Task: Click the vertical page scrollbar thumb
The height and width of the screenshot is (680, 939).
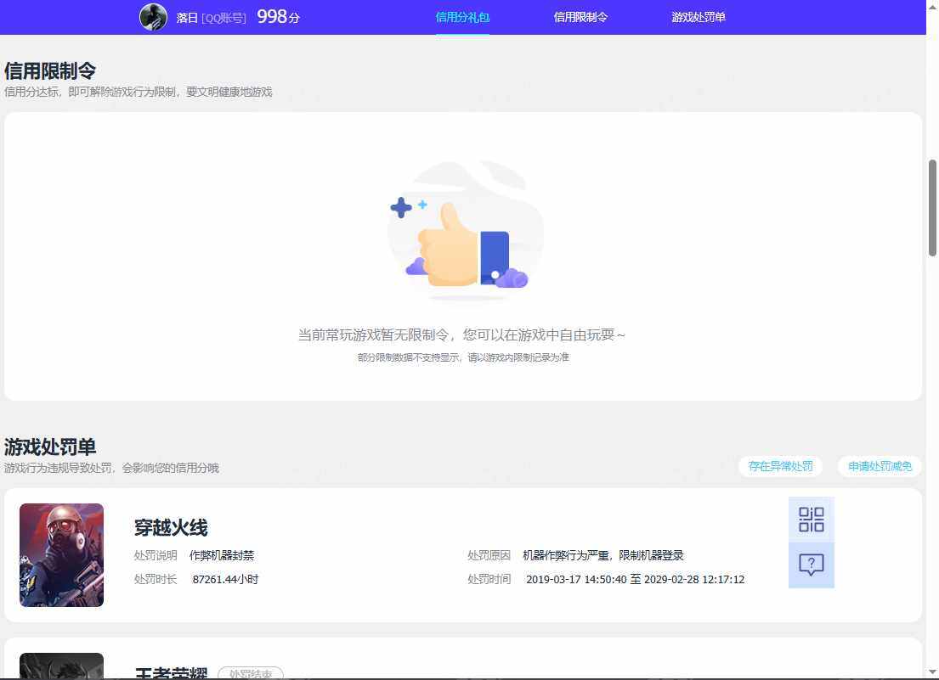Action: [x=932, y=207]
